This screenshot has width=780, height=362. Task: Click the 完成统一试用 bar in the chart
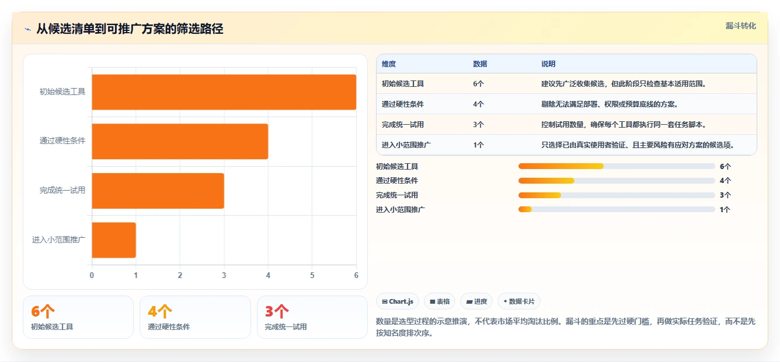pos(158,191)
